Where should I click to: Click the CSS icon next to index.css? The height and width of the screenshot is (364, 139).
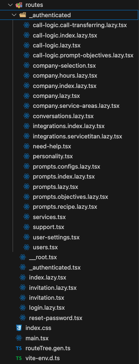(x=19, y=328)
